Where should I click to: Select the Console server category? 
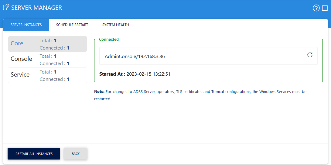[x=21, y=59]
